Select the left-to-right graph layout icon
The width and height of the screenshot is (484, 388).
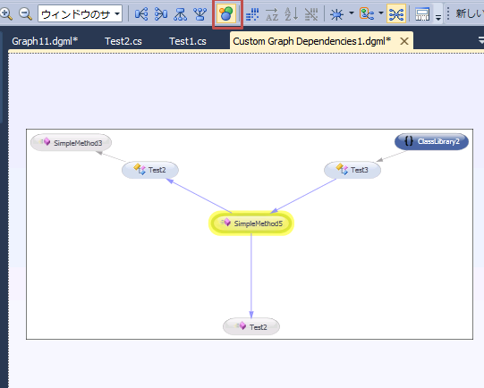(x=141, y=14)
